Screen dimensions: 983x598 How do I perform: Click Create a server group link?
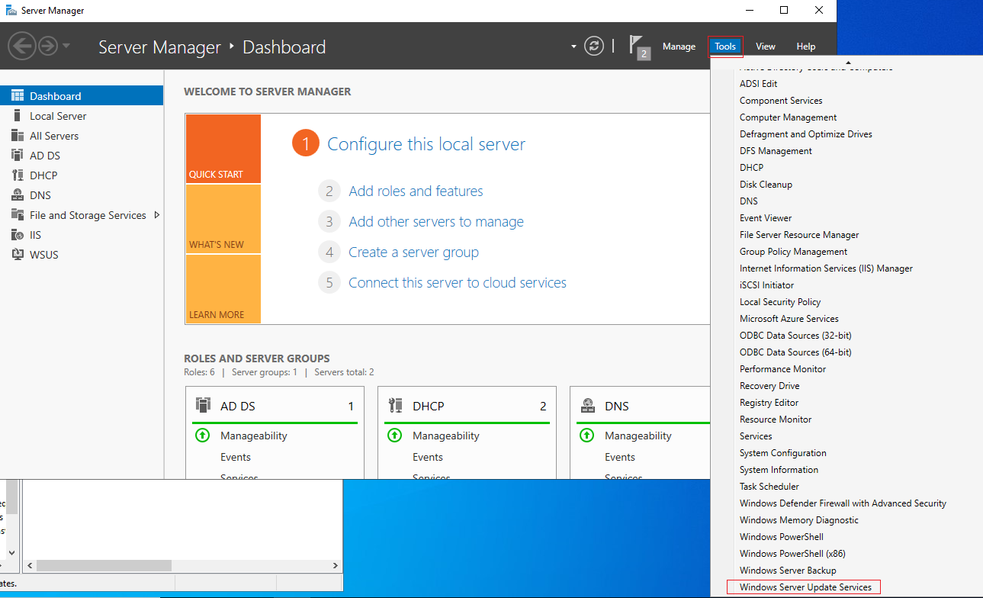click(413, 252)
